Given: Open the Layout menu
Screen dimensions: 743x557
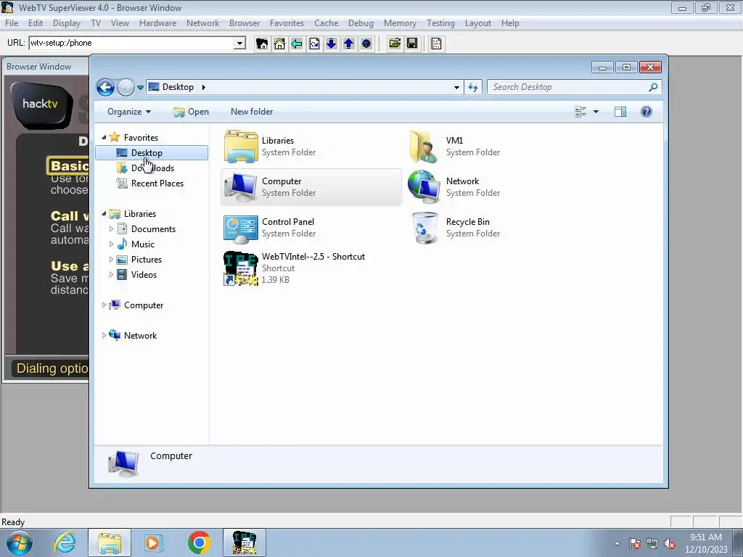Looking at the screenshot, I should [x=477, y=22].
